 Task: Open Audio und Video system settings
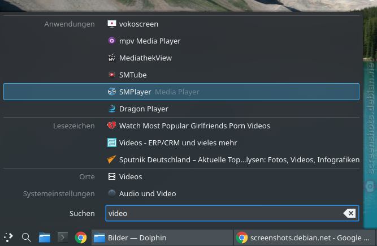click(181, 193)
